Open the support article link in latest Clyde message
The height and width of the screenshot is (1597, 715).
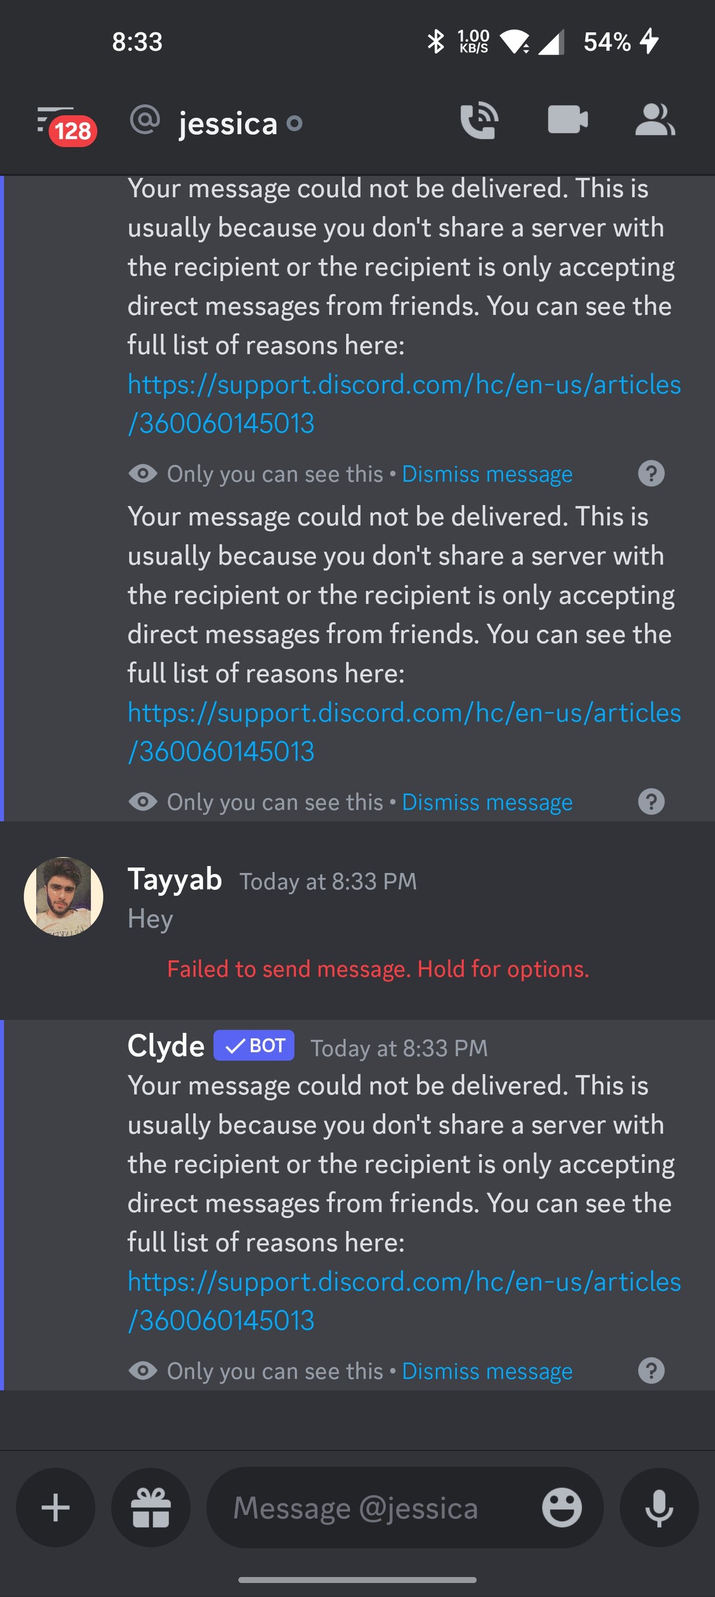pyautogui.click(x=404, y=1300)
